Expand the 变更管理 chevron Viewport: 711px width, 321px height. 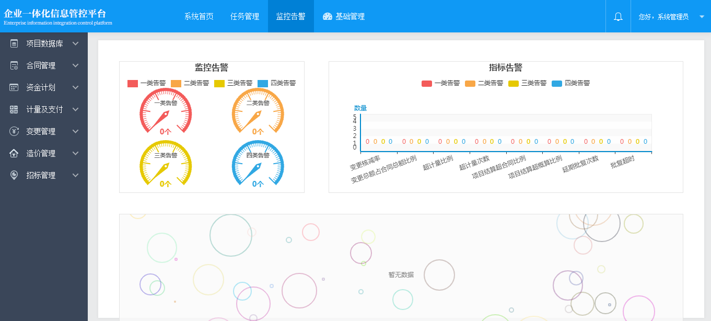point(75,131)
